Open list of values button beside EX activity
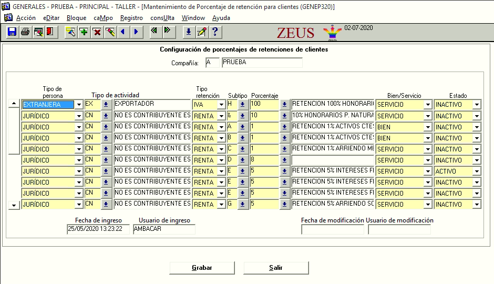The height and width of the screenshot is (284, 494). [x=105, y=105]
